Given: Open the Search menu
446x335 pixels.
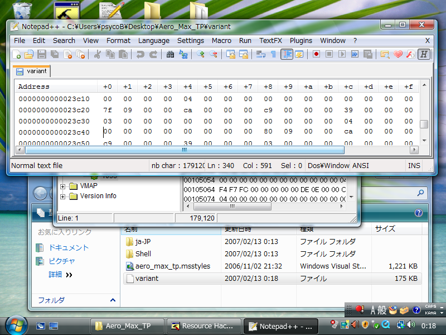Looking at the screenshot, I should point(64,41).
